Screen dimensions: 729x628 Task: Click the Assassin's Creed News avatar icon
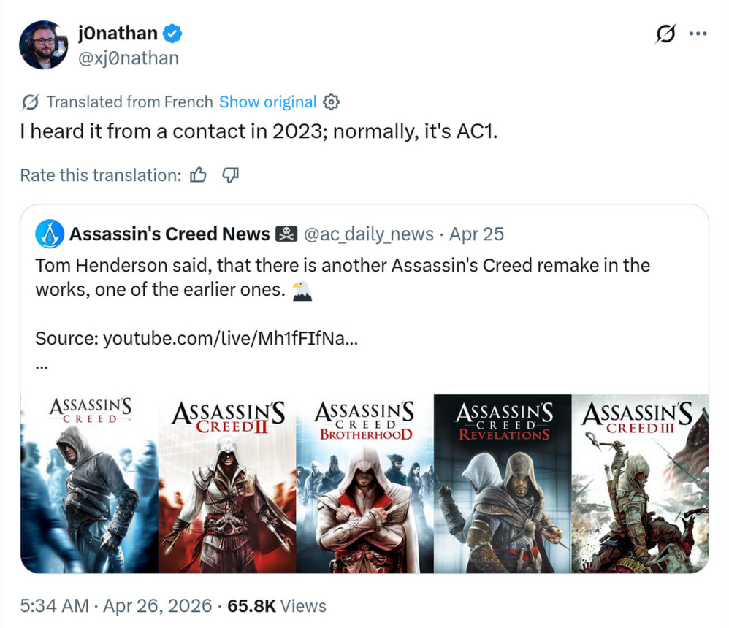[x=49, y=234]
